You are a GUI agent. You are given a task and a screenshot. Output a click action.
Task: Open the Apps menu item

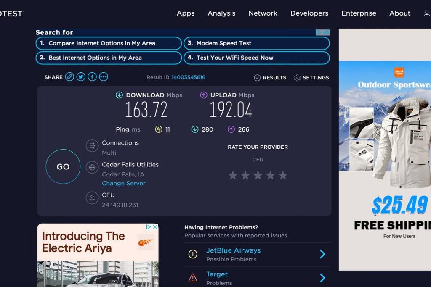(x=186, y=13)
